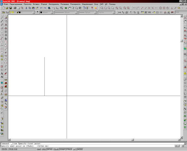Click the Print icon in toolbar
This screenshot has height=151, width=187.
(15, 8)
